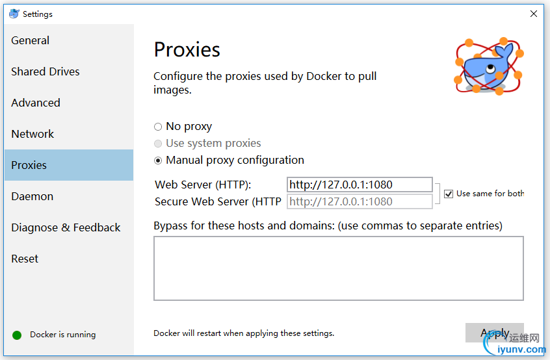The height and width of the screenshot is (360, 550).
Task: Close the Settings window
Action: 534,14
